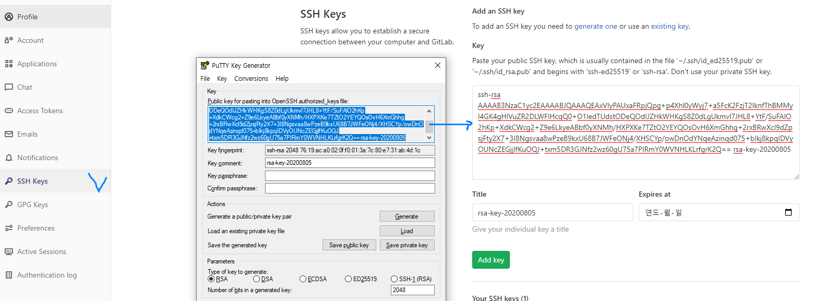
Task: Click the Expires at date field
Action: 719,212
